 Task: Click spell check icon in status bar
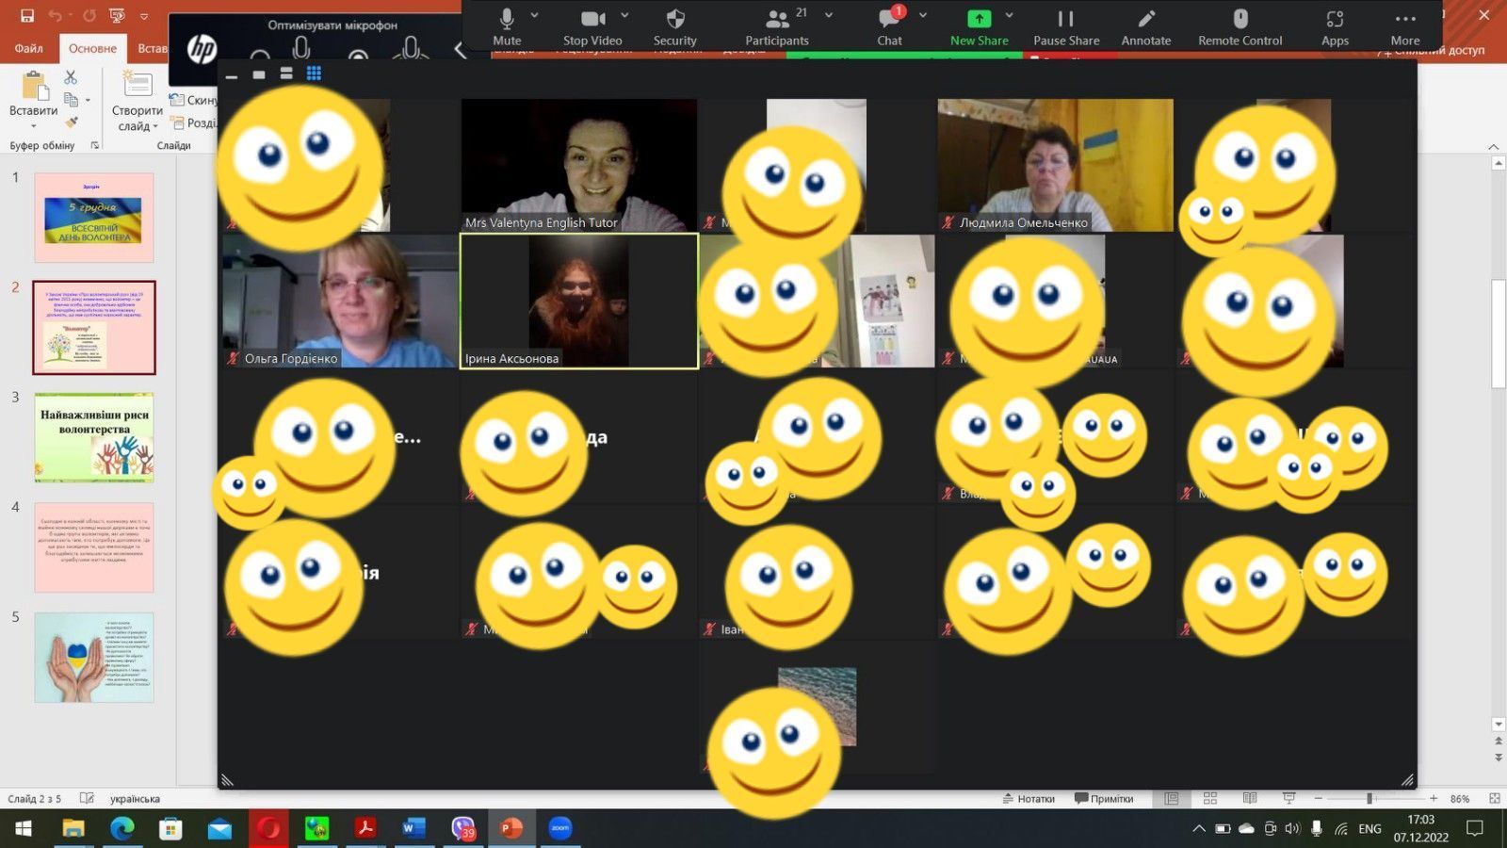pos(87,799)
